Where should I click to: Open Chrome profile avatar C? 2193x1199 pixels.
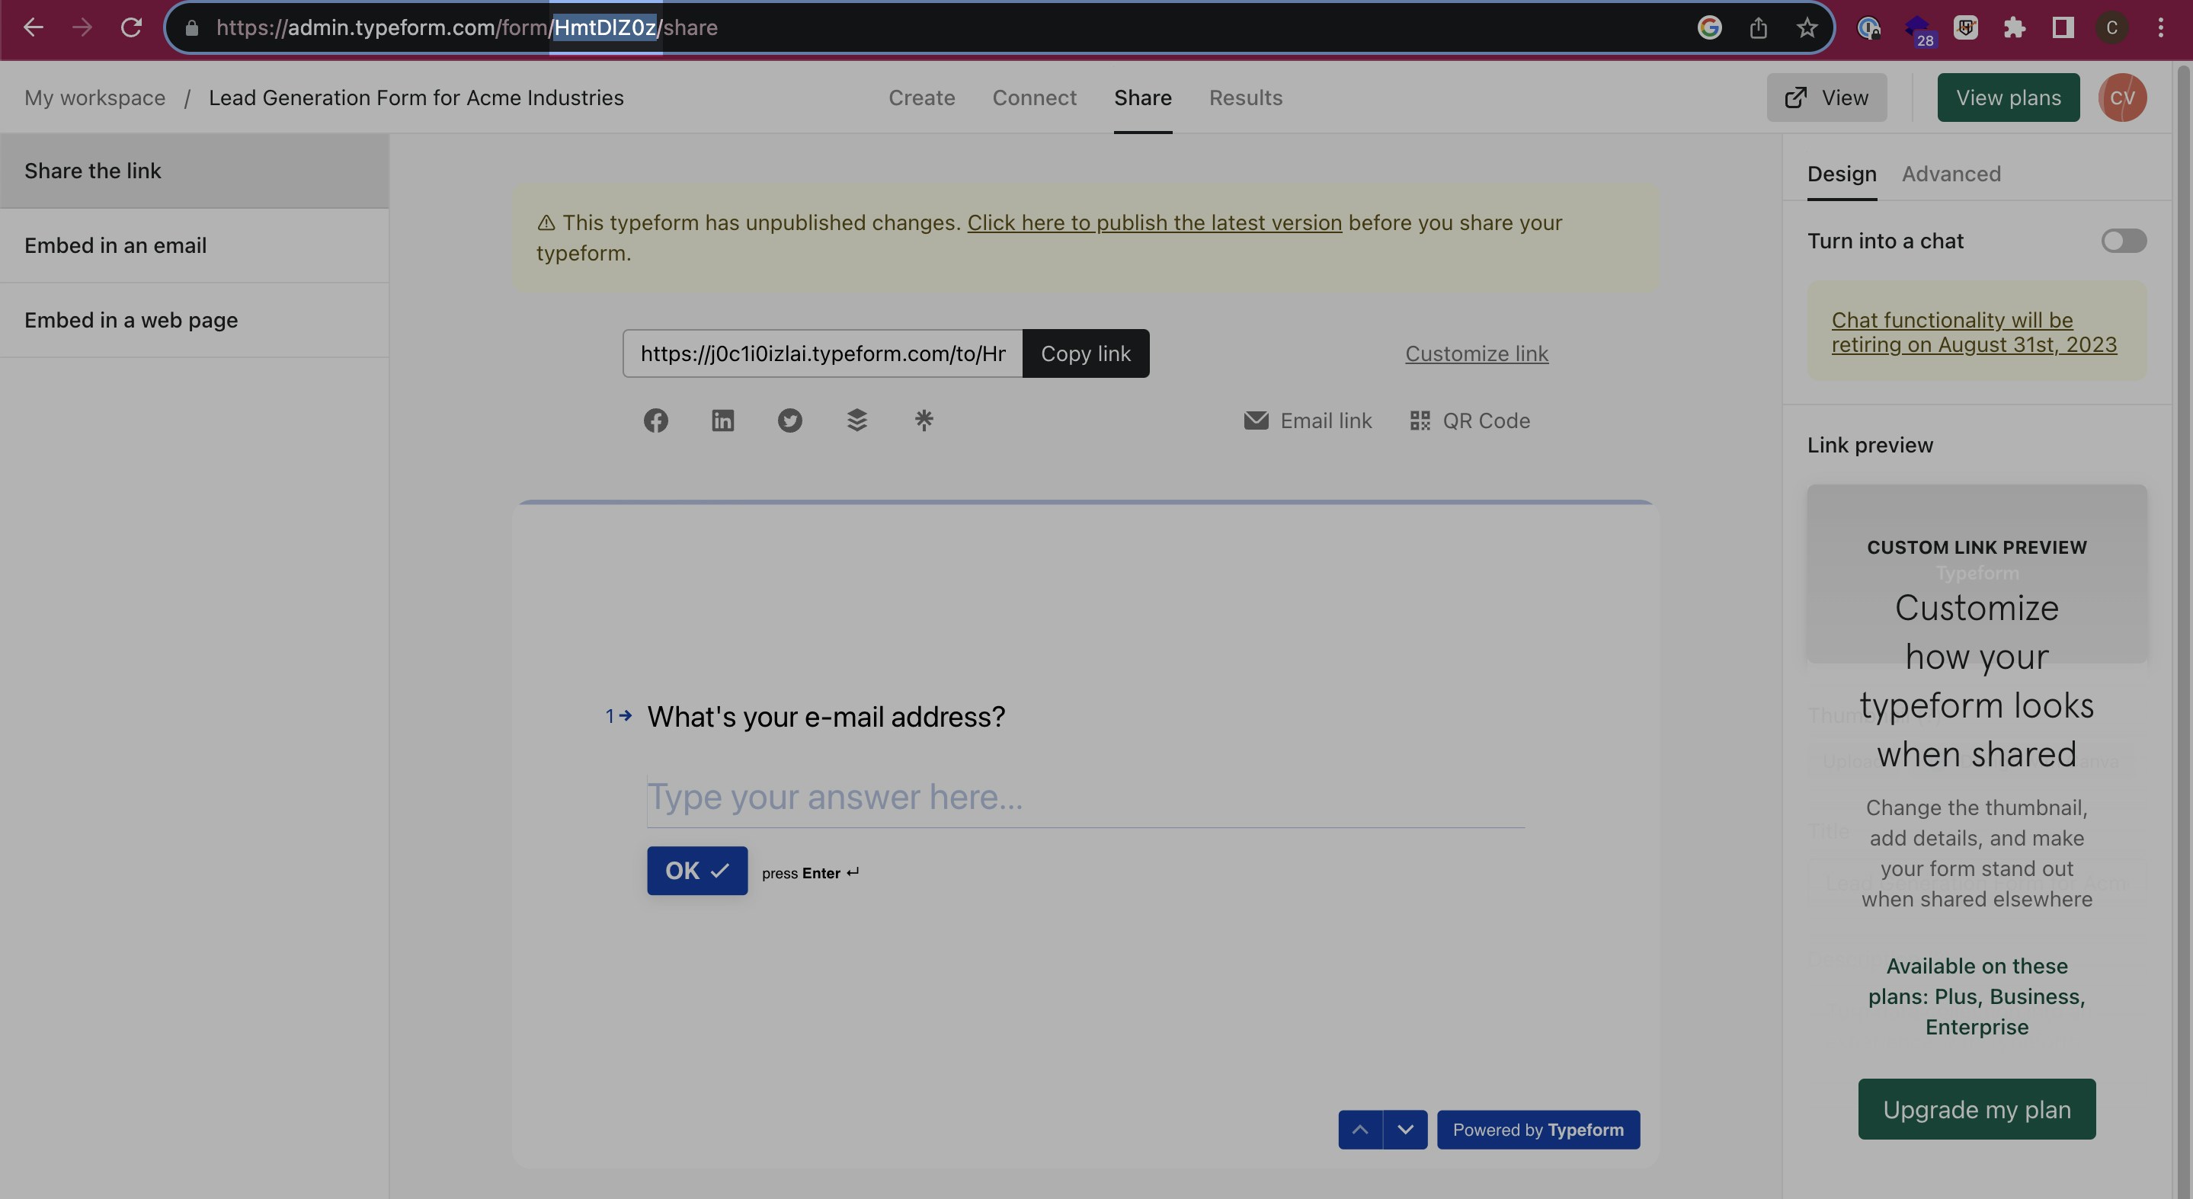tap(2112, 28)
